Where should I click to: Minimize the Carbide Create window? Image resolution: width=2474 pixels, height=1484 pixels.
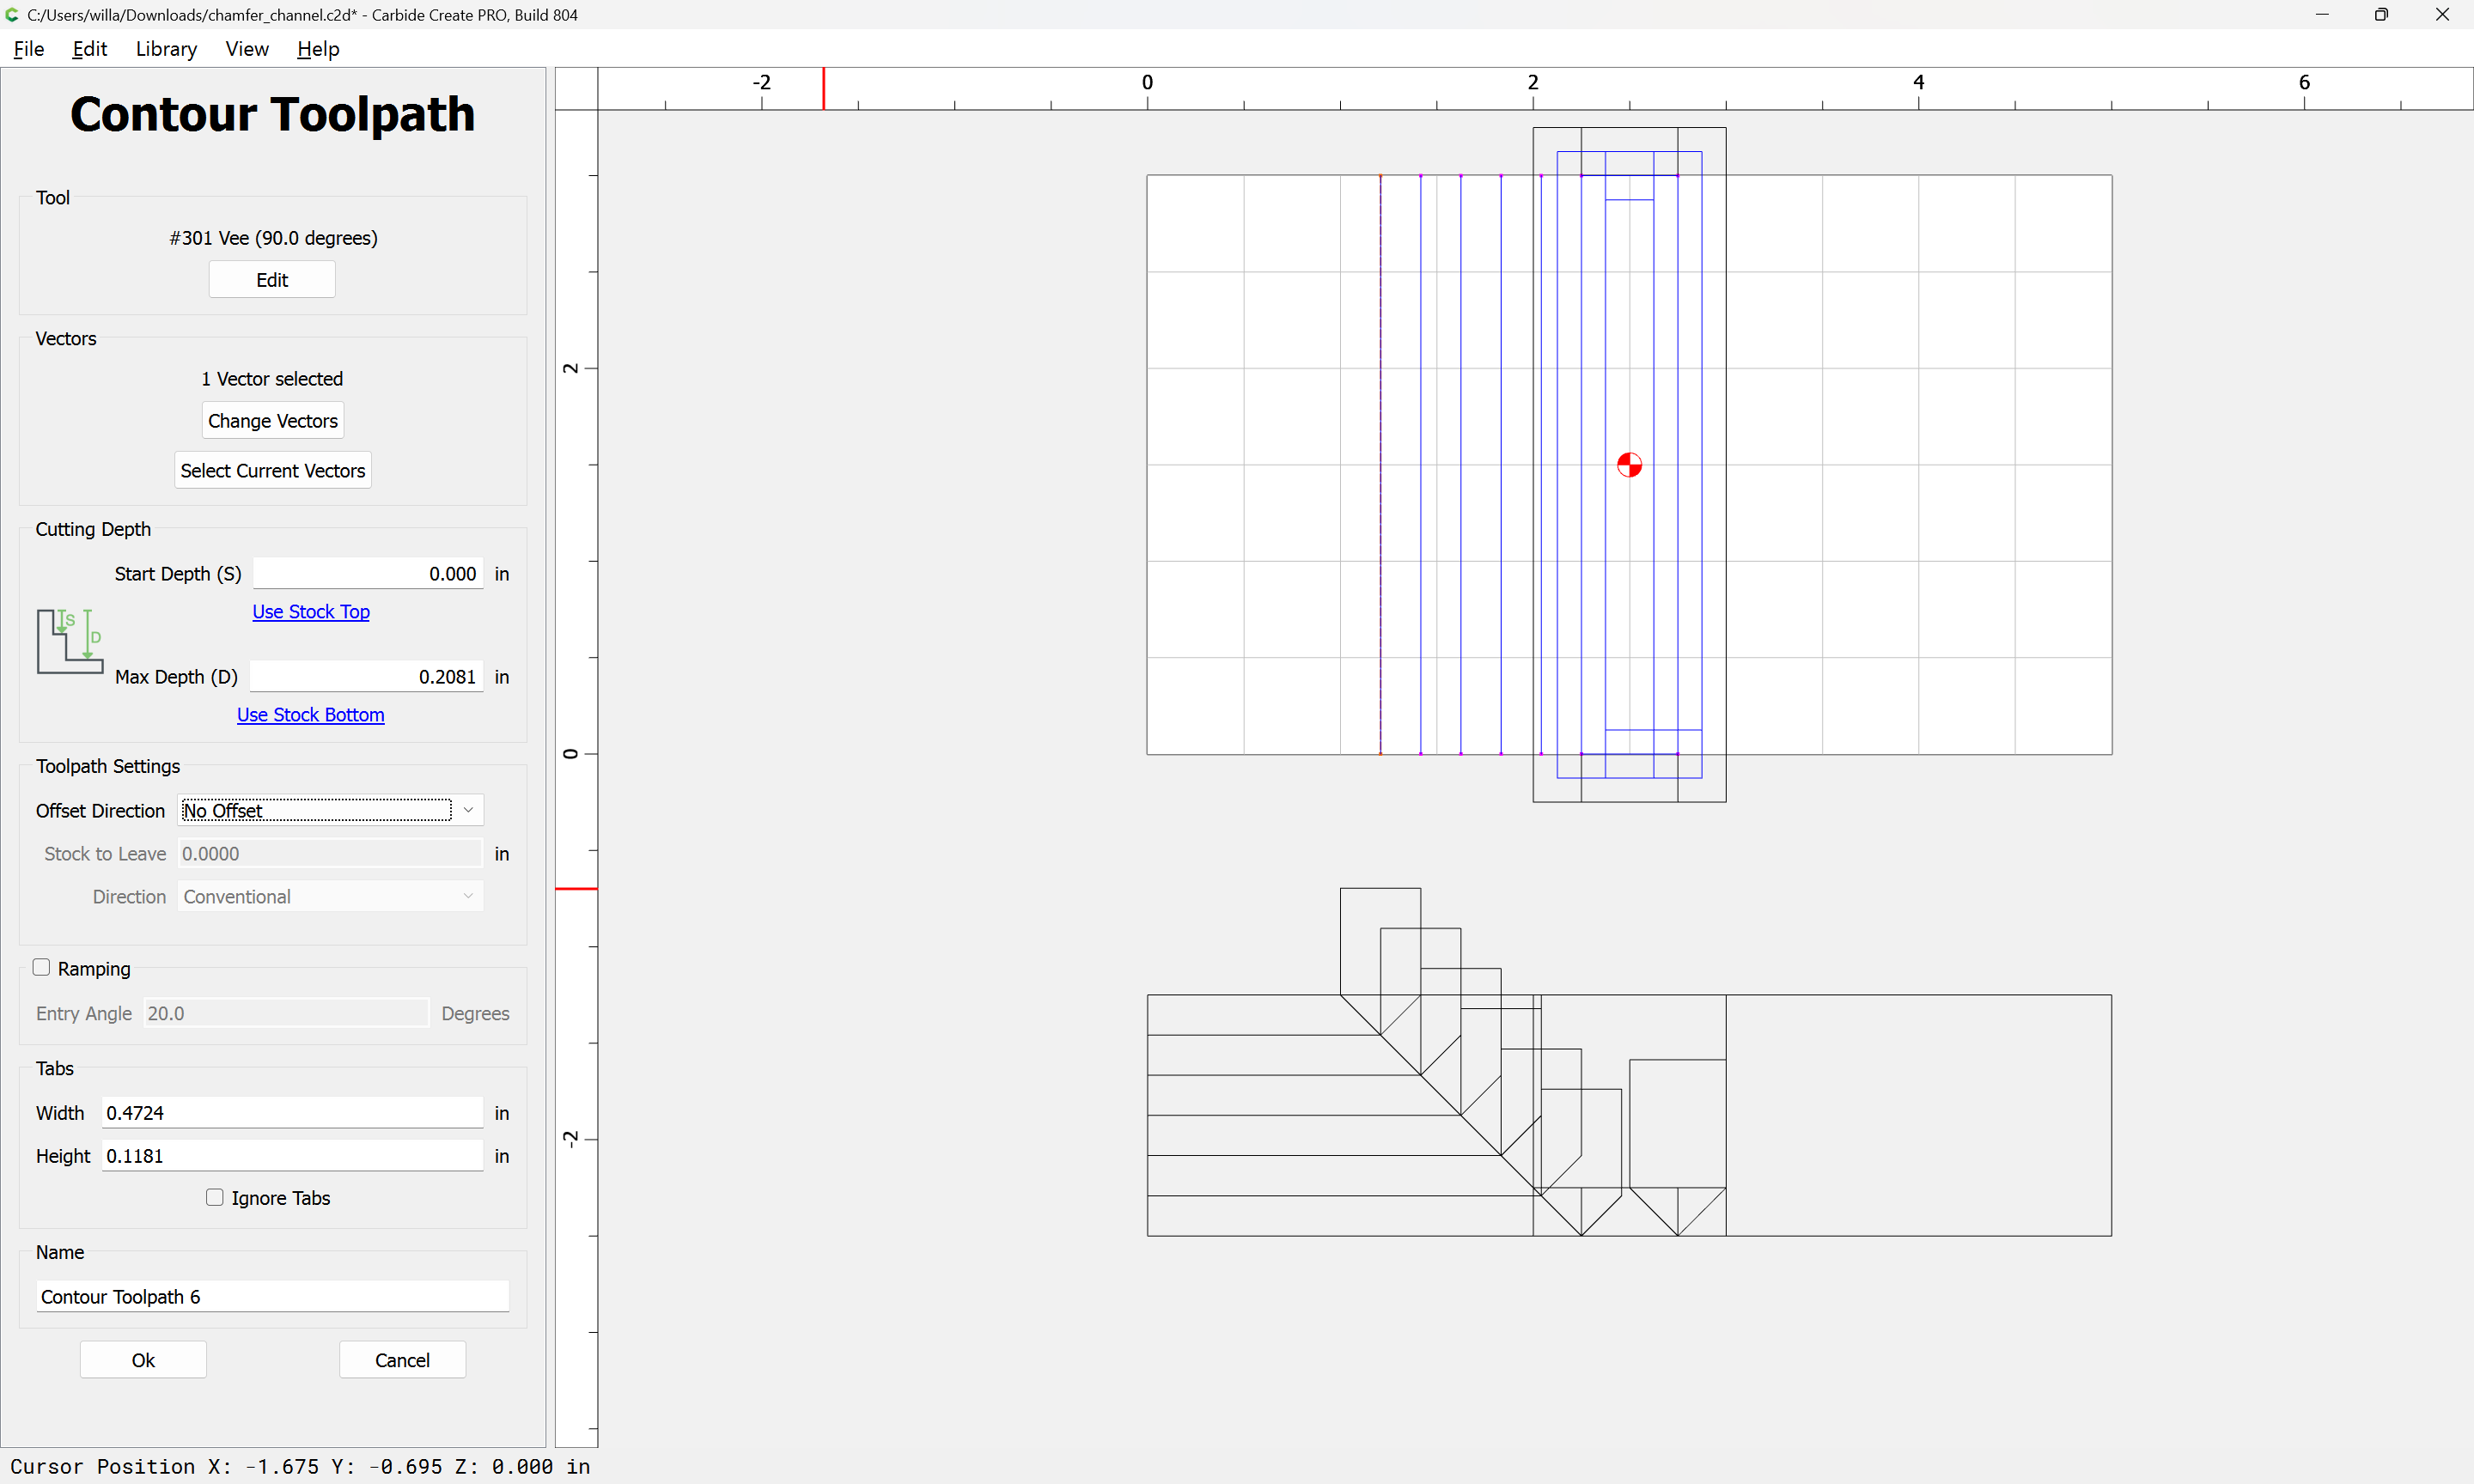click(x=2321, y=14)
